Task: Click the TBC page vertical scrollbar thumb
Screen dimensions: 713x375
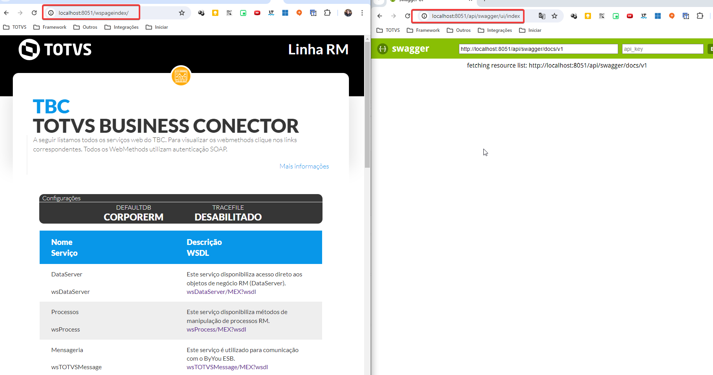Action: 367,105
